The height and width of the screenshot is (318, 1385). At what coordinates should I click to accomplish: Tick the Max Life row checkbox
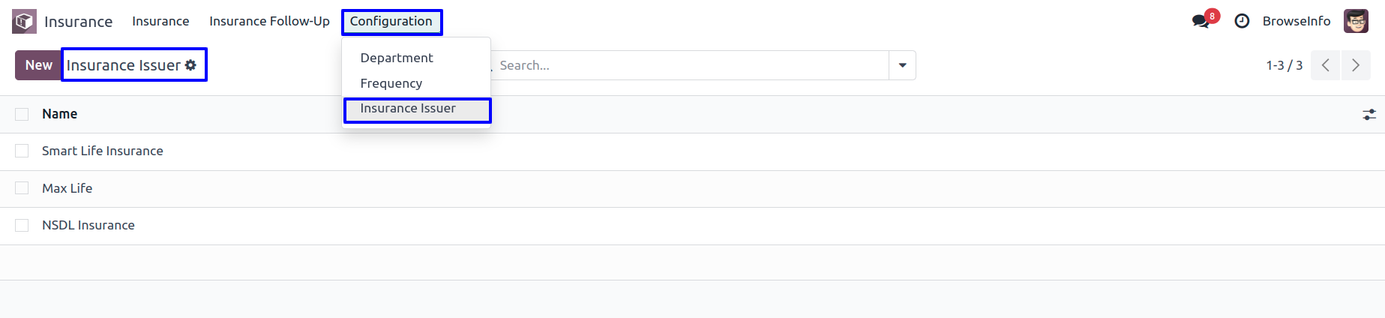[x=22, y=188]
